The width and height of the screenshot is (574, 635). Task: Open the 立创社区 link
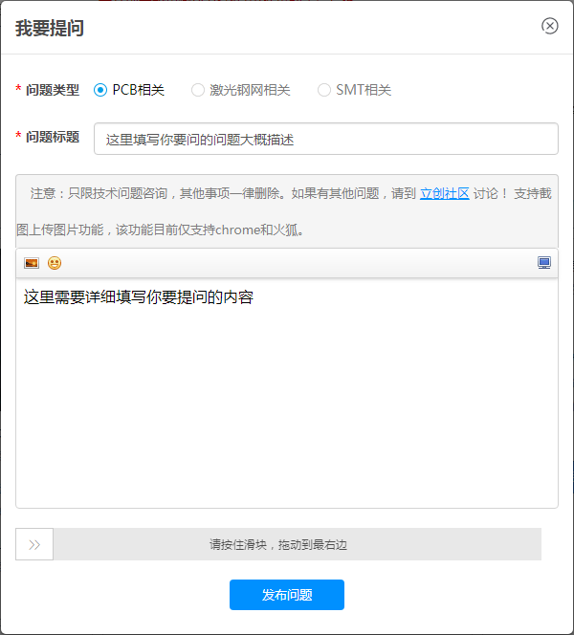(x=445, y=193)
